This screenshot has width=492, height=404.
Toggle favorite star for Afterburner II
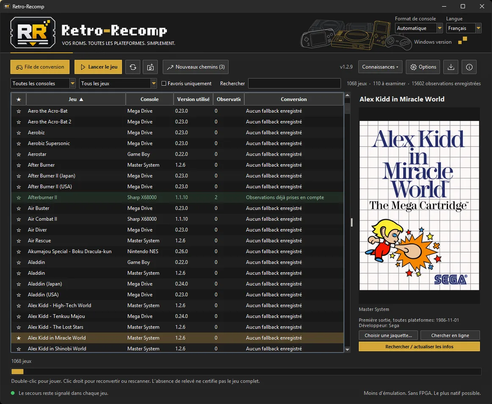click(x=19, y=198)
